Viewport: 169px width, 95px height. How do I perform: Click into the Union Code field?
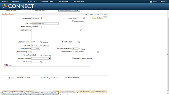click(x=36, y=62)
